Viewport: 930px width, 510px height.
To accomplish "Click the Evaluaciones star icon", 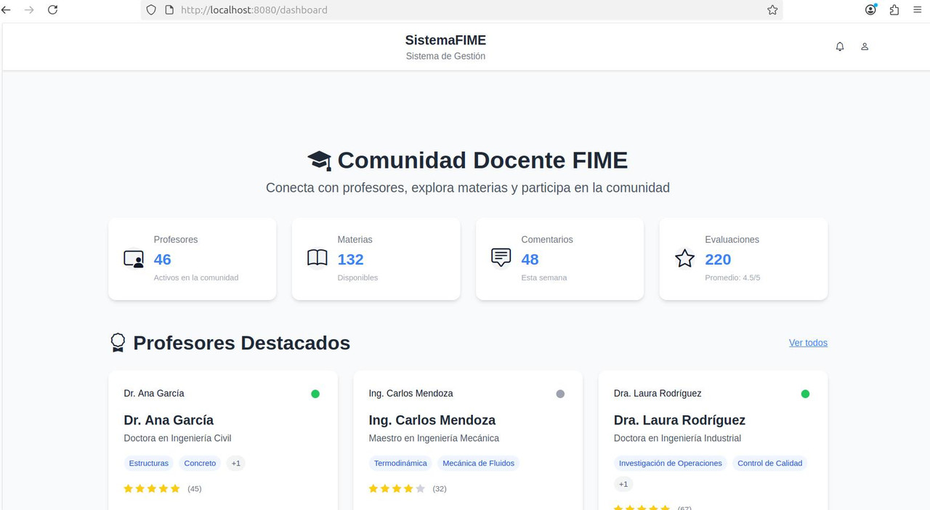I will [x=684, y=259].
